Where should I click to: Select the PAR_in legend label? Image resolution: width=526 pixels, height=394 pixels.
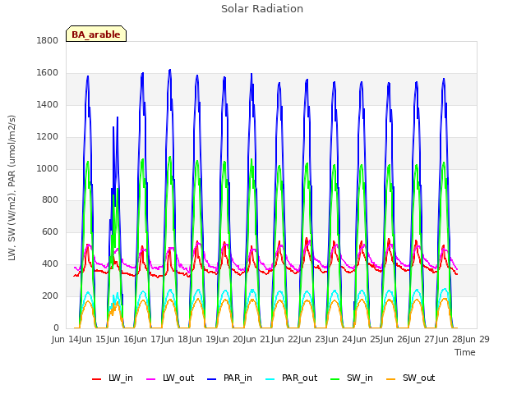238,378
